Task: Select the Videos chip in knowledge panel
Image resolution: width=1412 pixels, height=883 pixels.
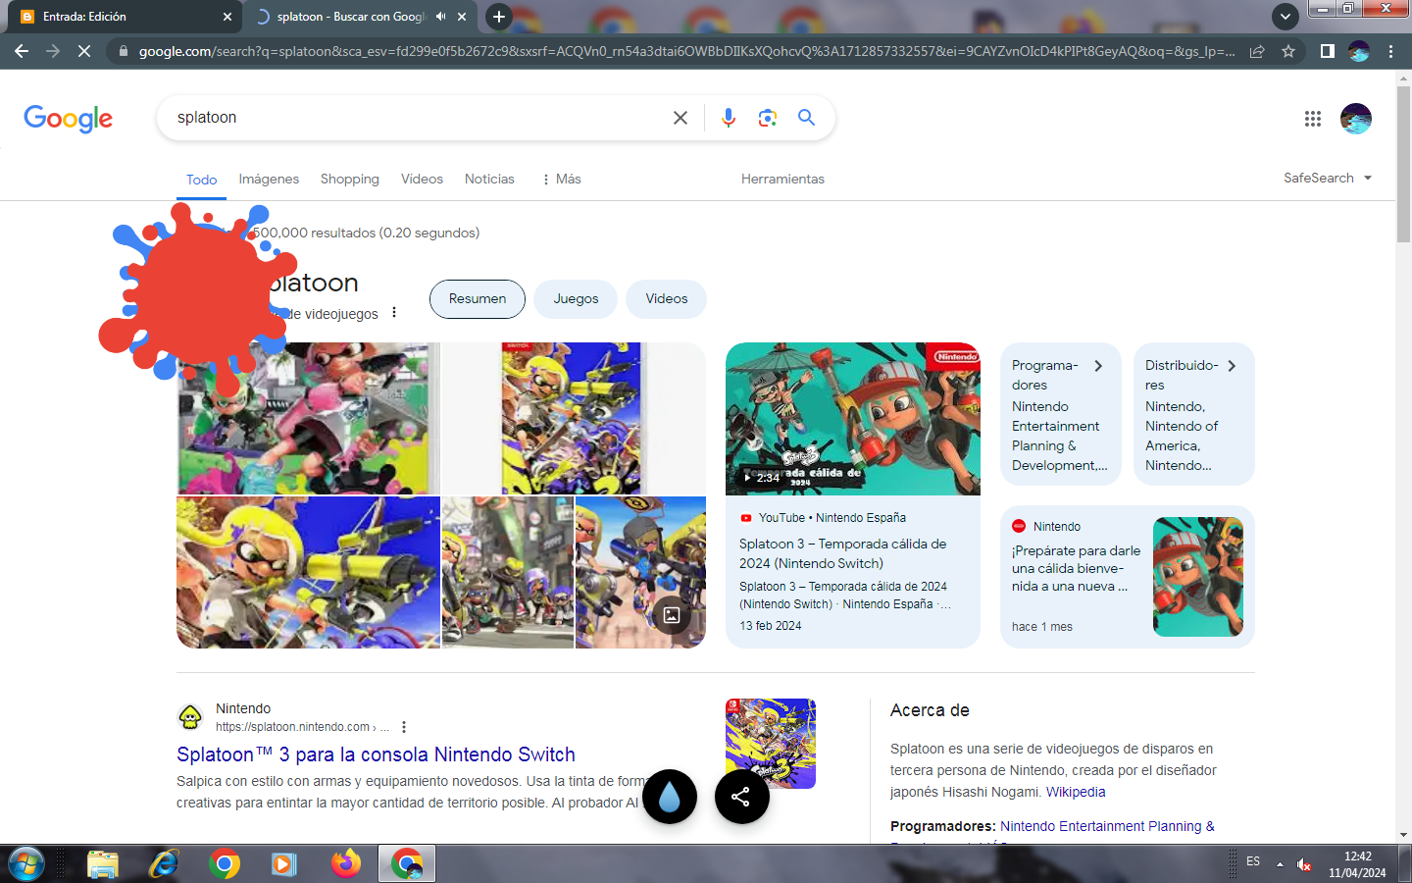Action: (667, 299)
